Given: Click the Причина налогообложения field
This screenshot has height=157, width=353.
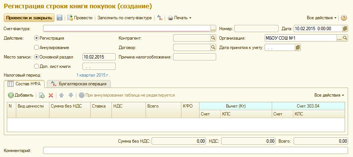Looking at the screenshot, I should pos(195,57).
